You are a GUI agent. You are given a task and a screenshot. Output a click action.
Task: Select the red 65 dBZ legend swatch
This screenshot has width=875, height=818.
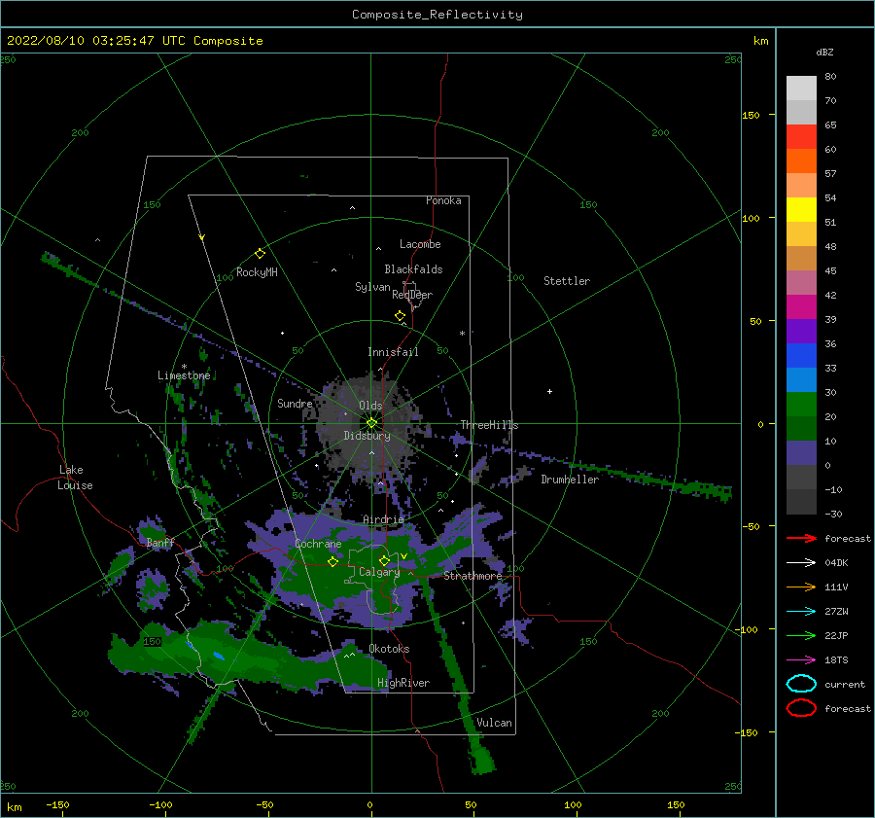tap(801, 137)
